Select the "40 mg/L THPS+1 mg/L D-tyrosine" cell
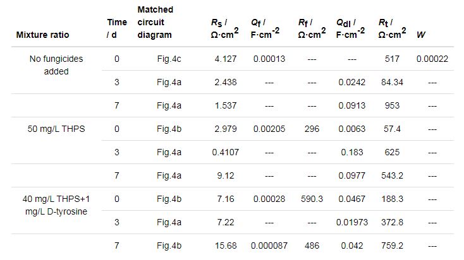 pos(56,204)
